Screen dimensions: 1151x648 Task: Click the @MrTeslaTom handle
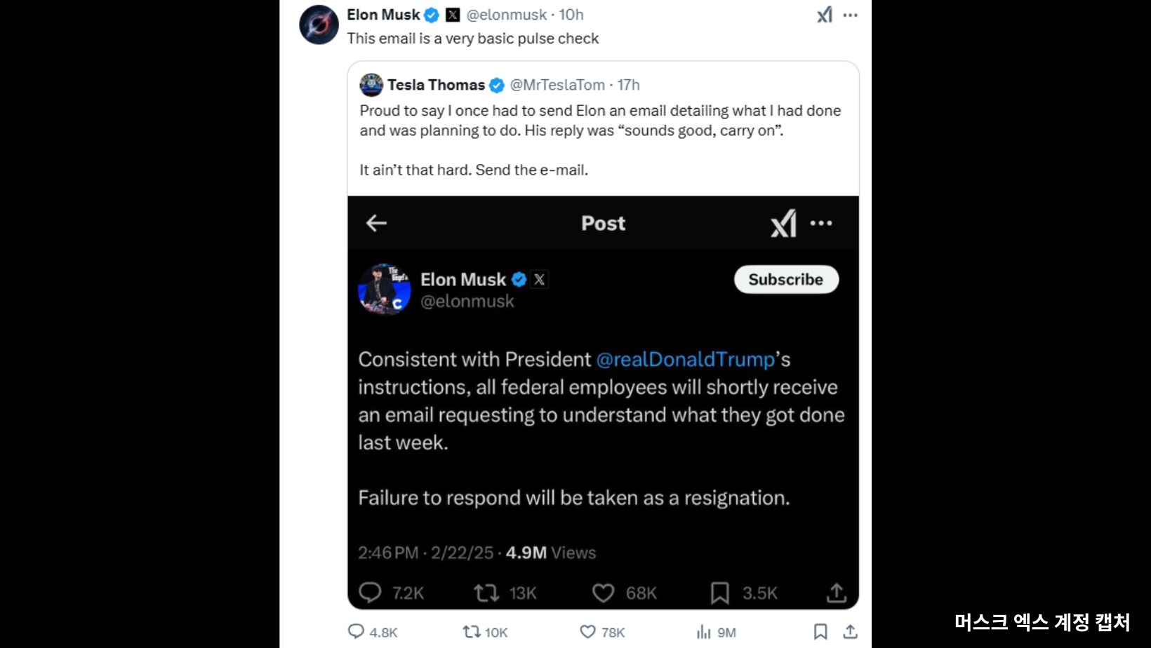(557, 85)
